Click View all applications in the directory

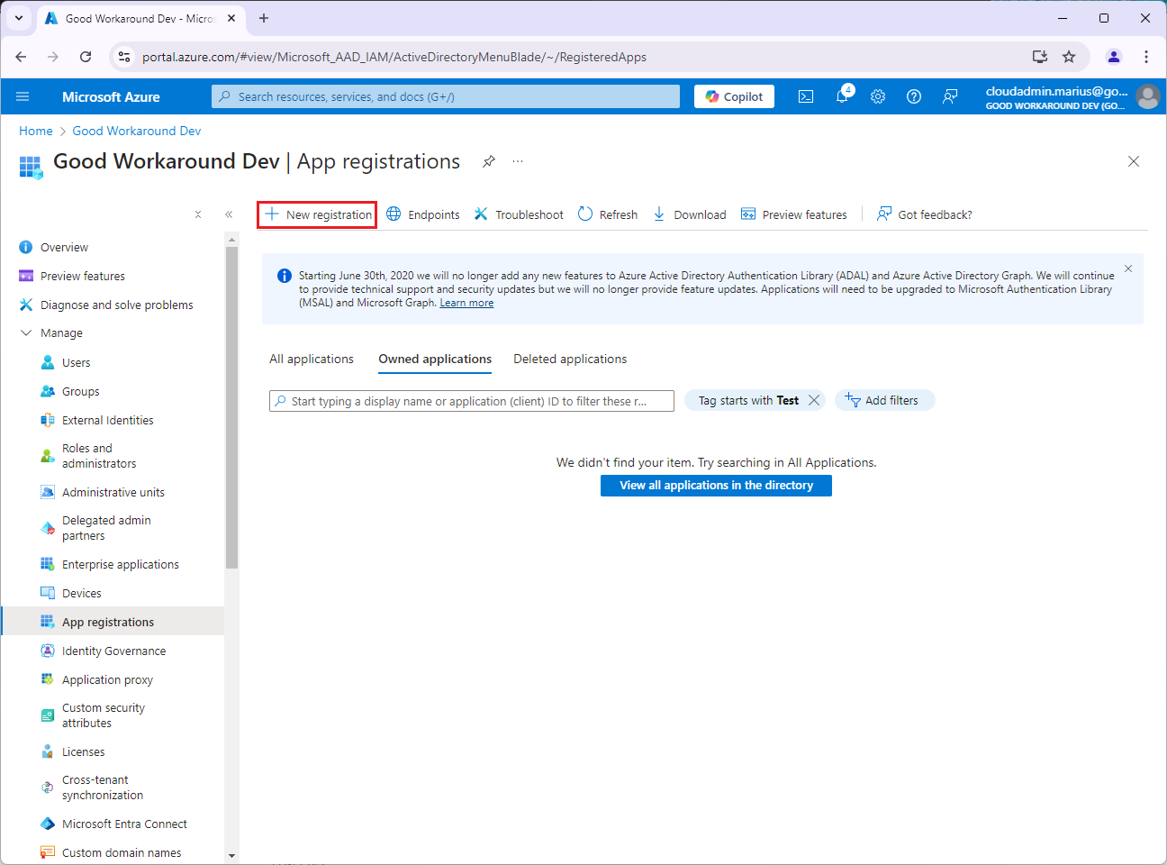716,486
